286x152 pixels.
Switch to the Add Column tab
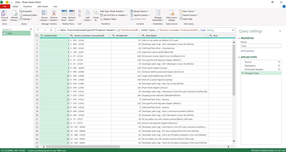coord(42,6)
